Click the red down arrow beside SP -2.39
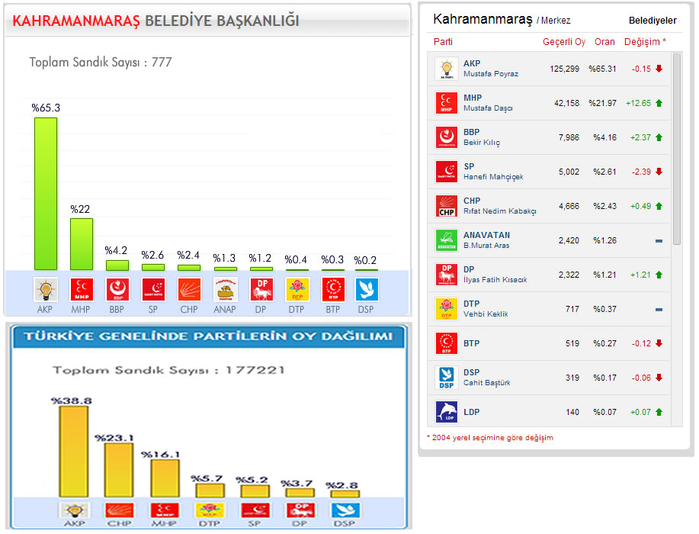The height and width of the screenshot is (534, 699). pyautogui.click(x=659, y=172)
